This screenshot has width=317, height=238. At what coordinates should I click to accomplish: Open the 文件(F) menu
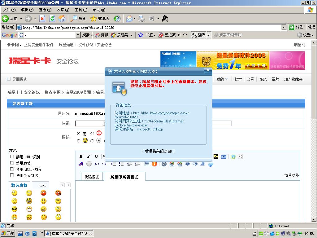tap(9, 10)
